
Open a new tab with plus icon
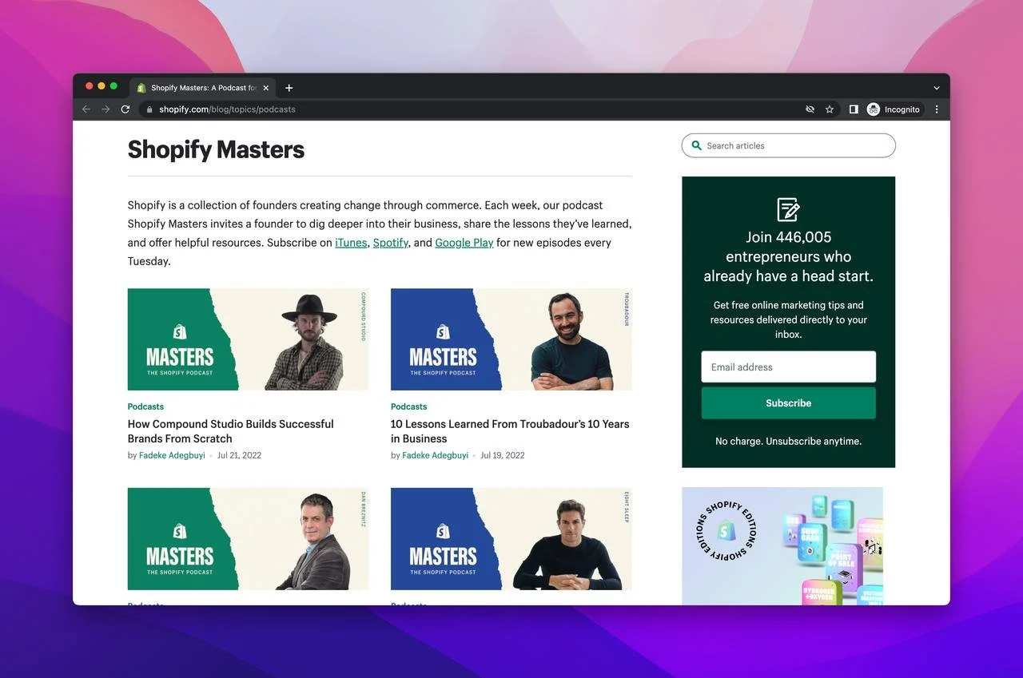coord(289,88)
